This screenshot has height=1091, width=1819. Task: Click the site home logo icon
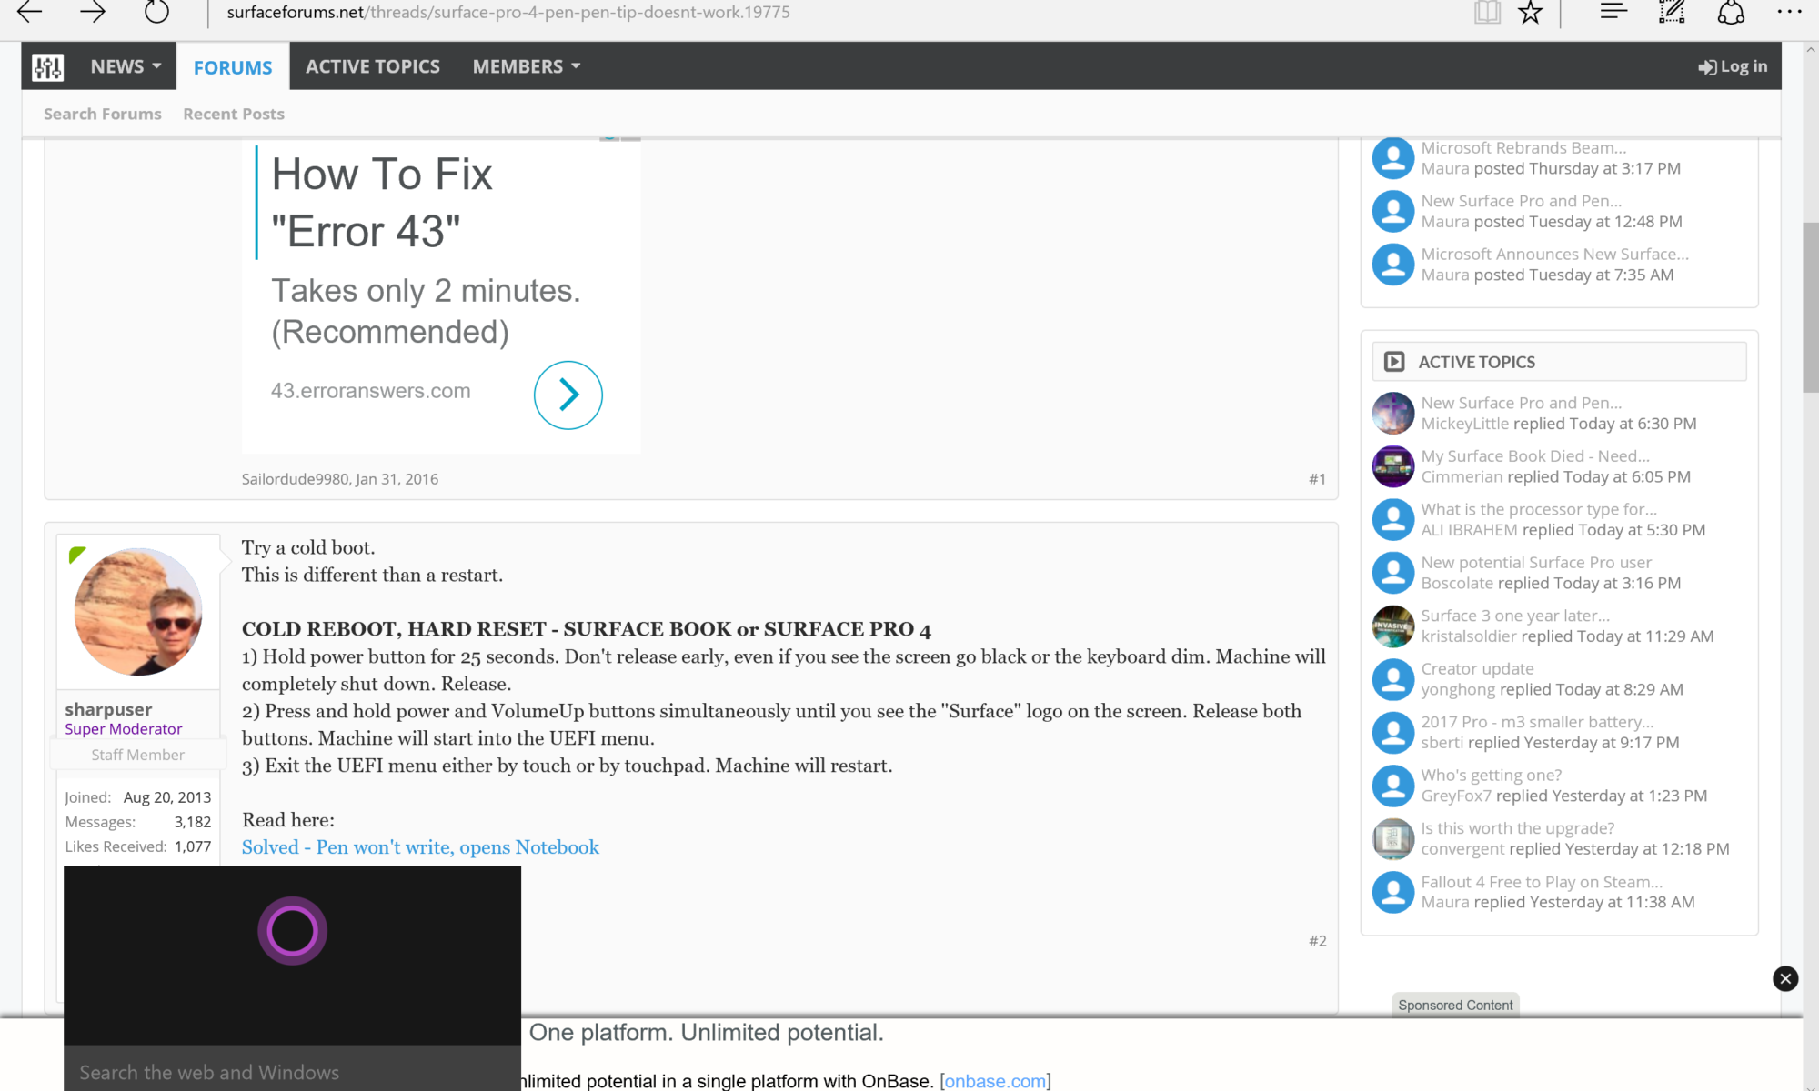(48, 66)
